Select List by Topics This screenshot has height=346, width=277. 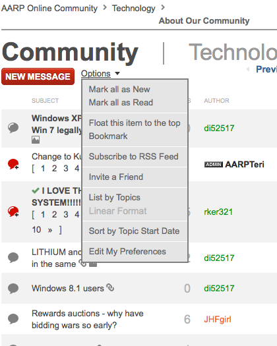(x=114, y=198)
